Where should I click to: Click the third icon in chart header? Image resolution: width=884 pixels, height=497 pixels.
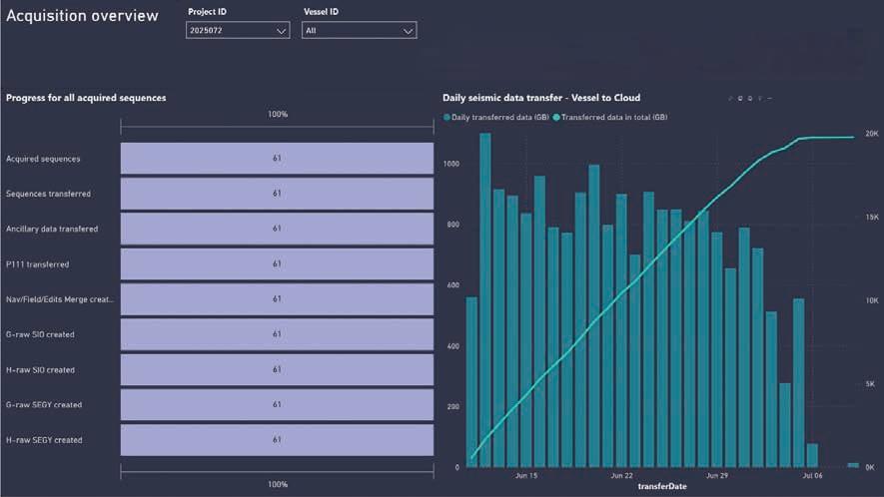(750, 99)
